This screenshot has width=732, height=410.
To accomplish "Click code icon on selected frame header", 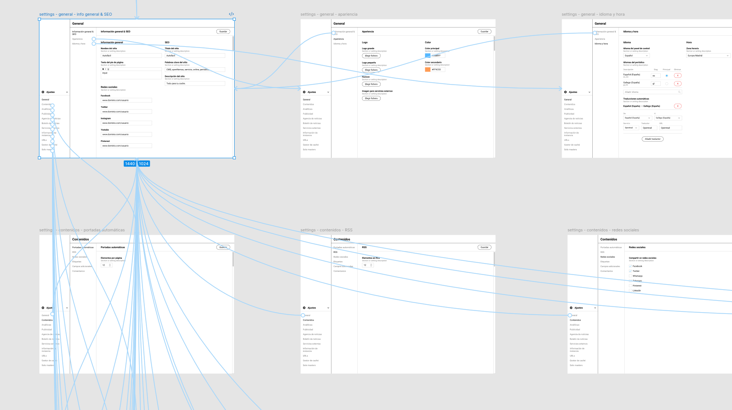I will tap(231, 14).
